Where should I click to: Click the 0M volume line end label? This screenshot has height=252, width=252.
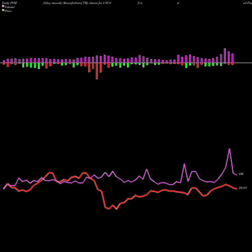(x=241, y=174)
